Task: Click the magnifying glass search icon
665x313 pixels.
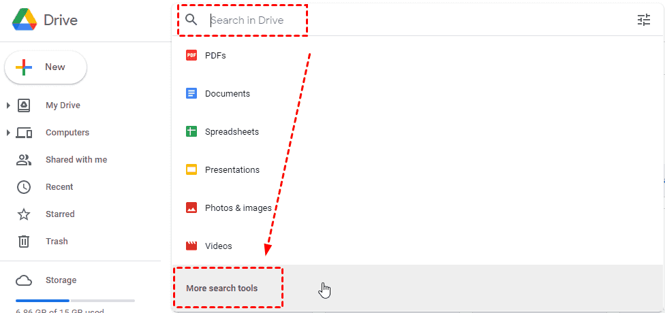Action: pyautogui.click(x=191, y=20)
